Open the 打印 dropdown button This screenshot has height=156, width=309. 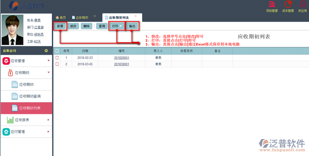[x=117, y=26]
